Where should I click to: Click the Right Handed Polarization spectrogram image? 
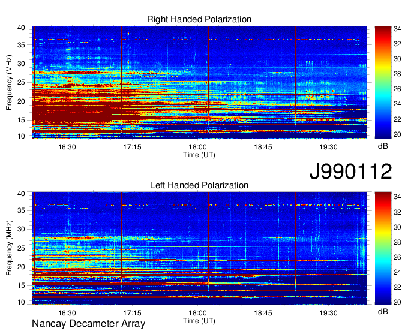[x=199, y=82]
